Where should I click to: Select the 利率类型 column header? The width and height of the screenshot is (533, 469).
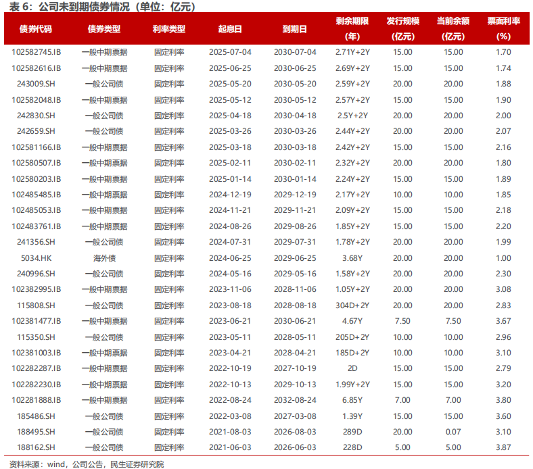169,29
